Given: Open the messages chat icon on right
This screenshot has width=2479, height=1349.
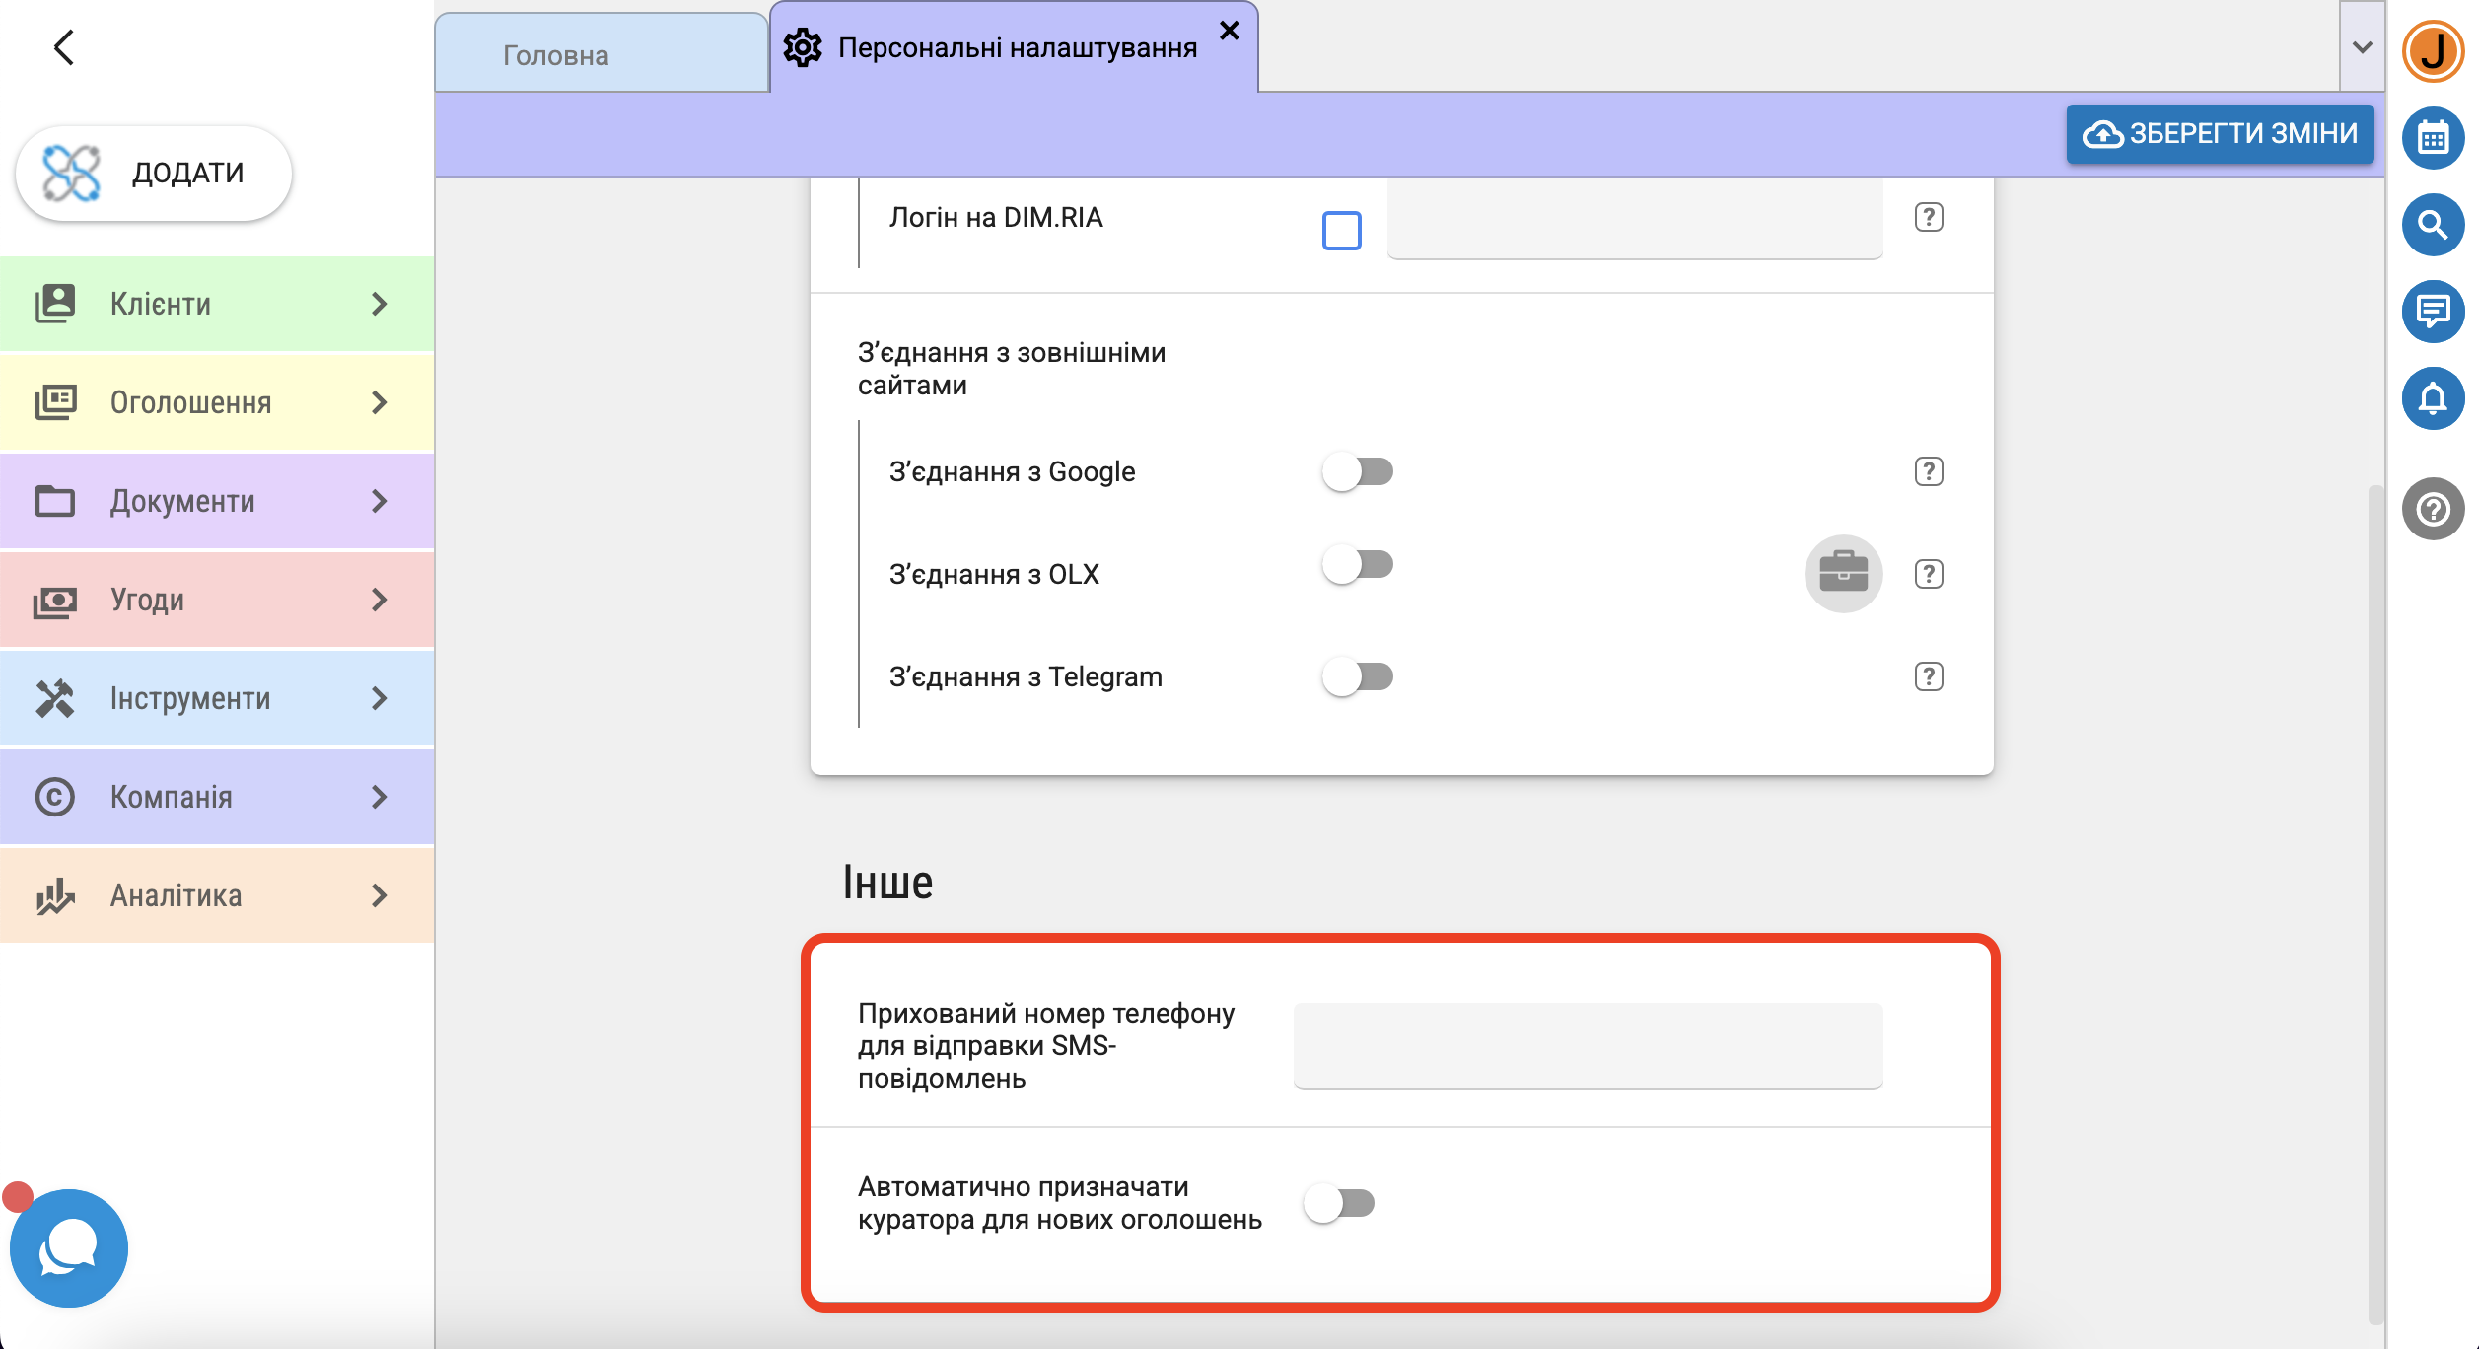Looking at the screenshot, I should [x=2433, y=312].
